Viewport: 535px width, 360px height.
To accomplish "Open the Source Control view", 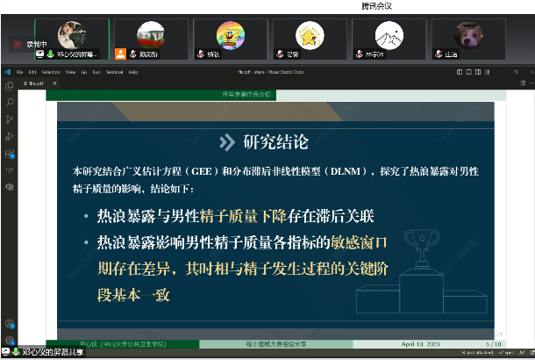I will click(x=9, y=118).
